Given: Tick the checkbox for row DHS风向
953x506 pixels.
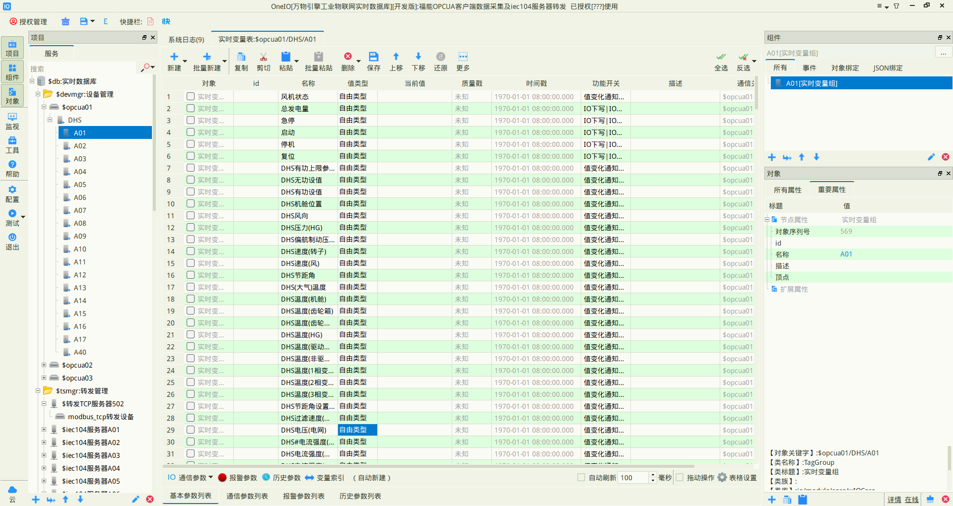Looking at the screenshot, I should 191,215.
